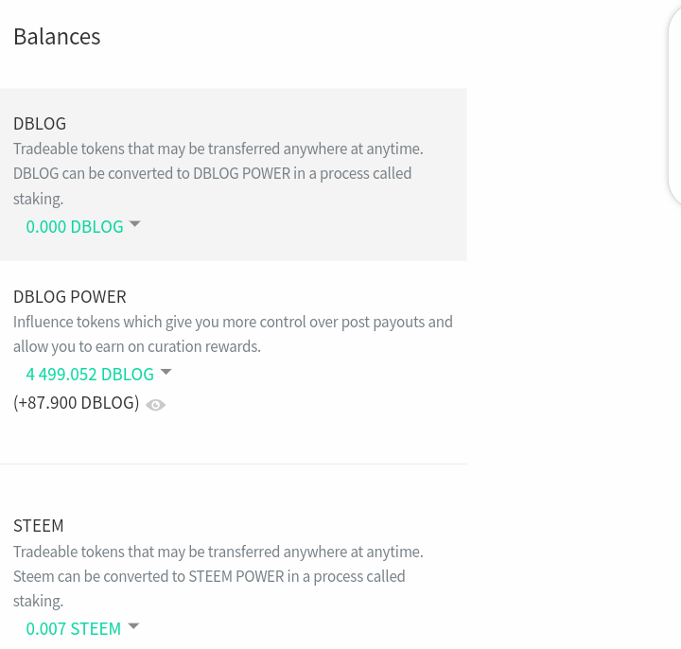The image size is (681, 649).
Task: Select the DBLOG section title
Action: tap(40, 124)
